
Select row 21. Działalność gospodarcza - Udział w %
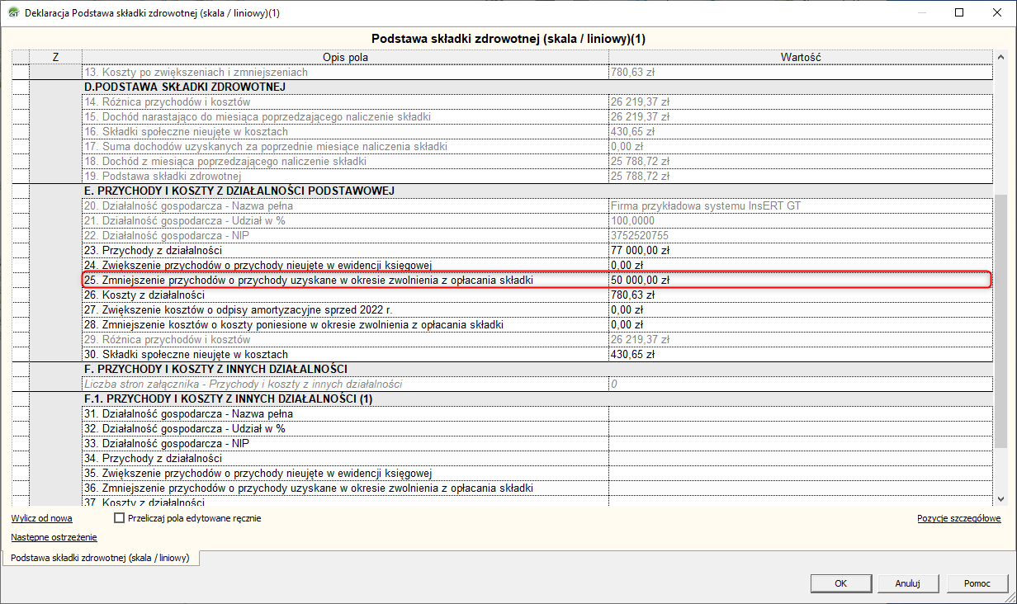coord(345,220)
